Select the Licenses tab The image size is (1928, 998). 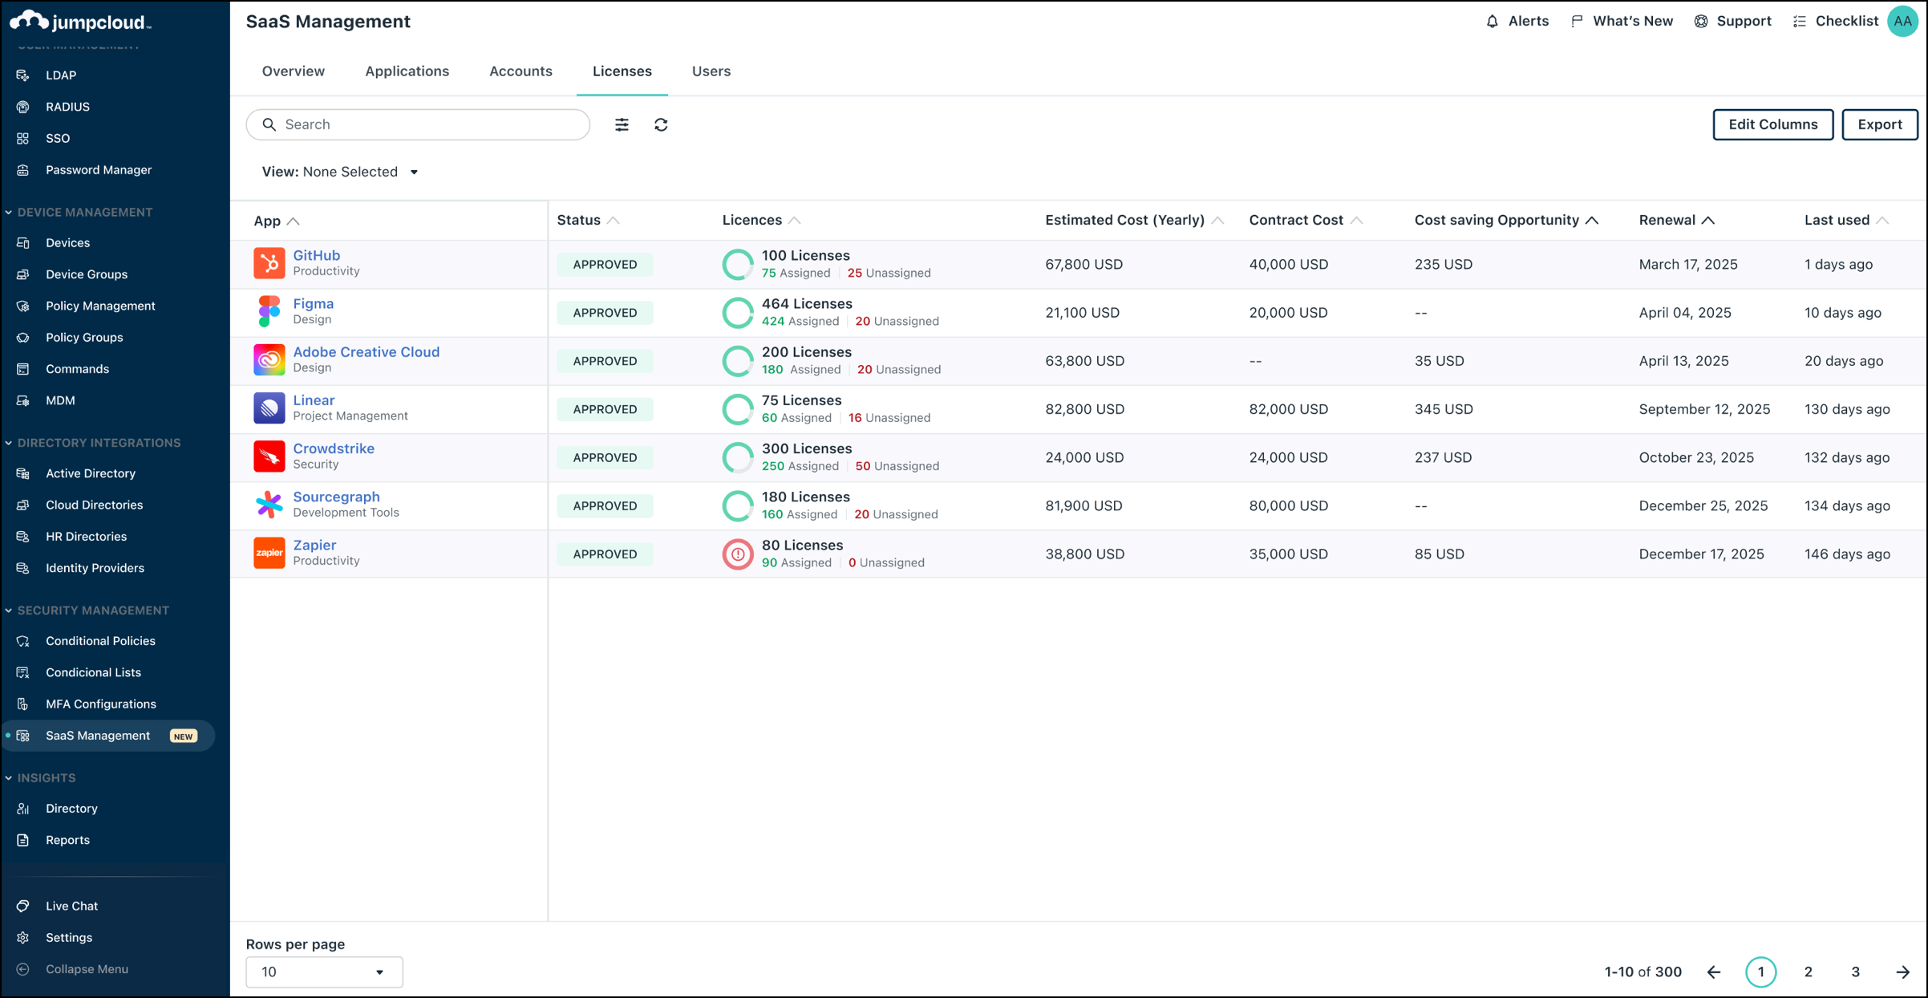[x=622, y=71]
